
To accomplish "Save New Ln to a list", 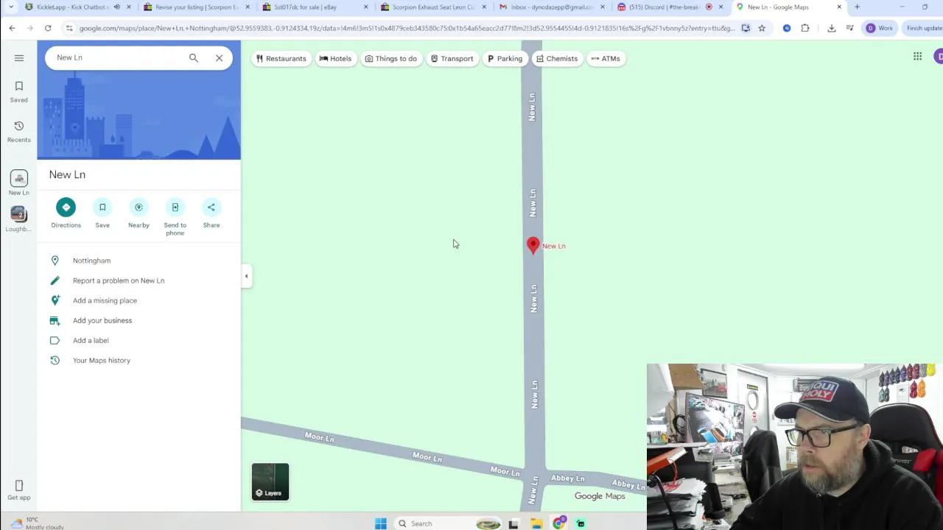I will (x=102, y=213).
